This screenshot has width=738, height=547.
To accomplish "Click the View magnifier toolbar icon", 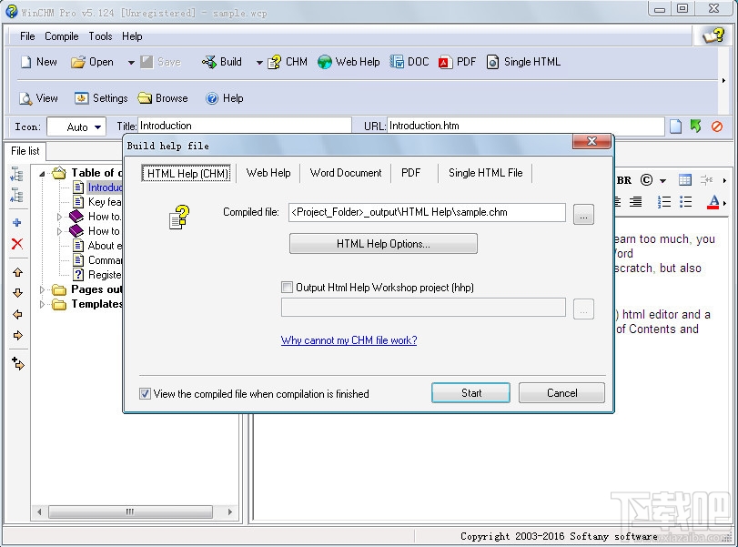I will (25, 98).
